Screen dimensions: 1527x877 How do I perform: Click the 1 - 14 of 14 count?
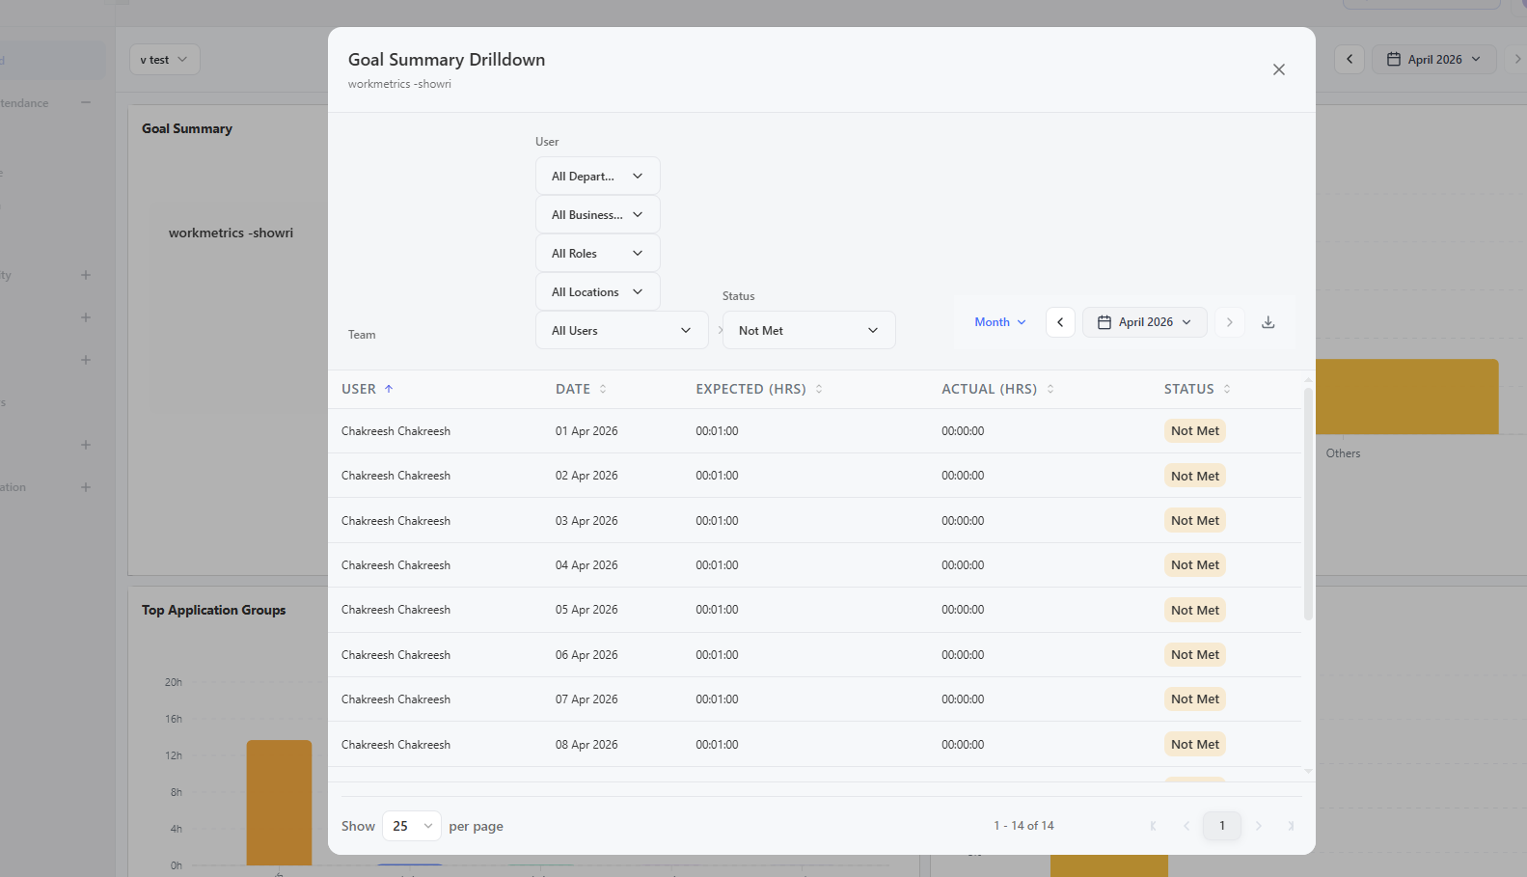[x=1023, y=826]
